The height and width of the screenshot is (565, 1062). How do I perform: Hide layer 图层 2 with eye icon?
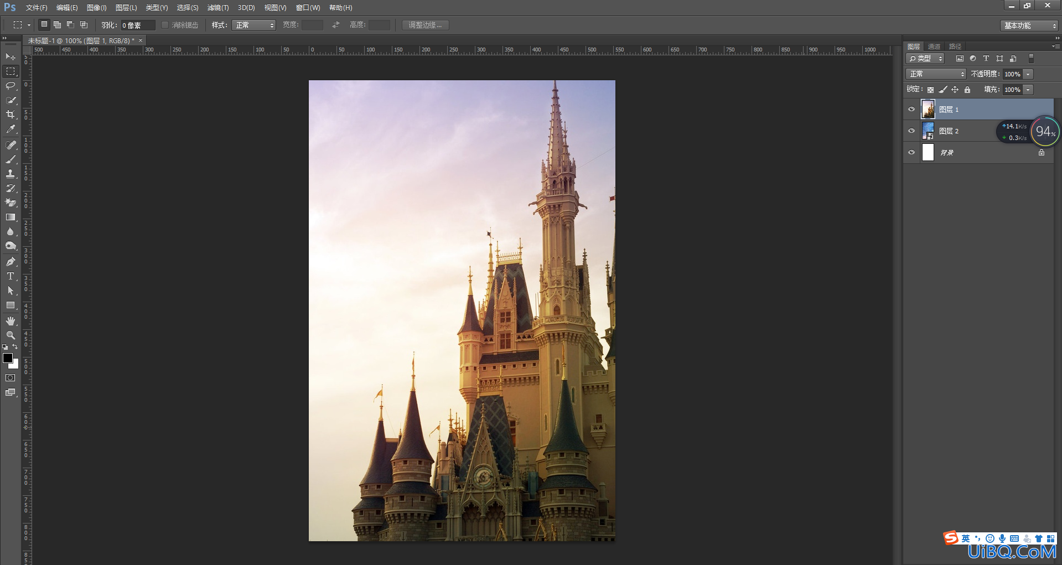[x=911, y=131]
